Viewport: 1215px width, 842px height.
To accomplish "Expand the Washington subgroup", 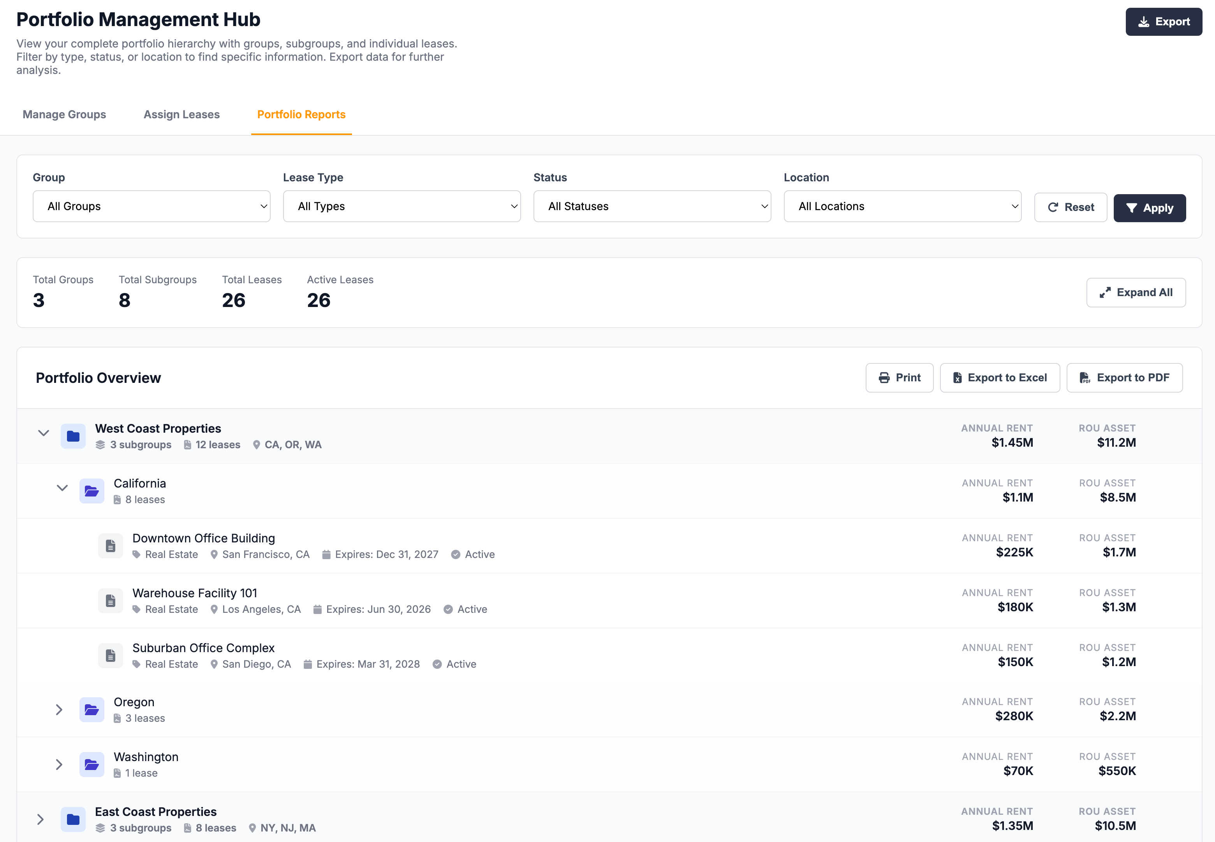I will (59, 765).
